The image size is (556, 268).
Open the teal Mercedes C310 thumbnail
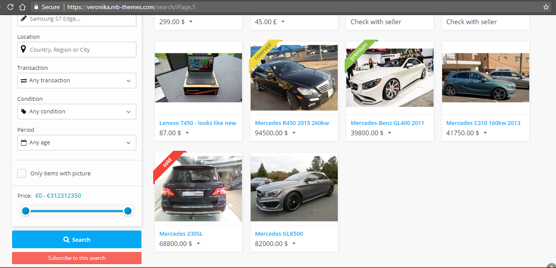pyautogui.click(x=486, y=78)
